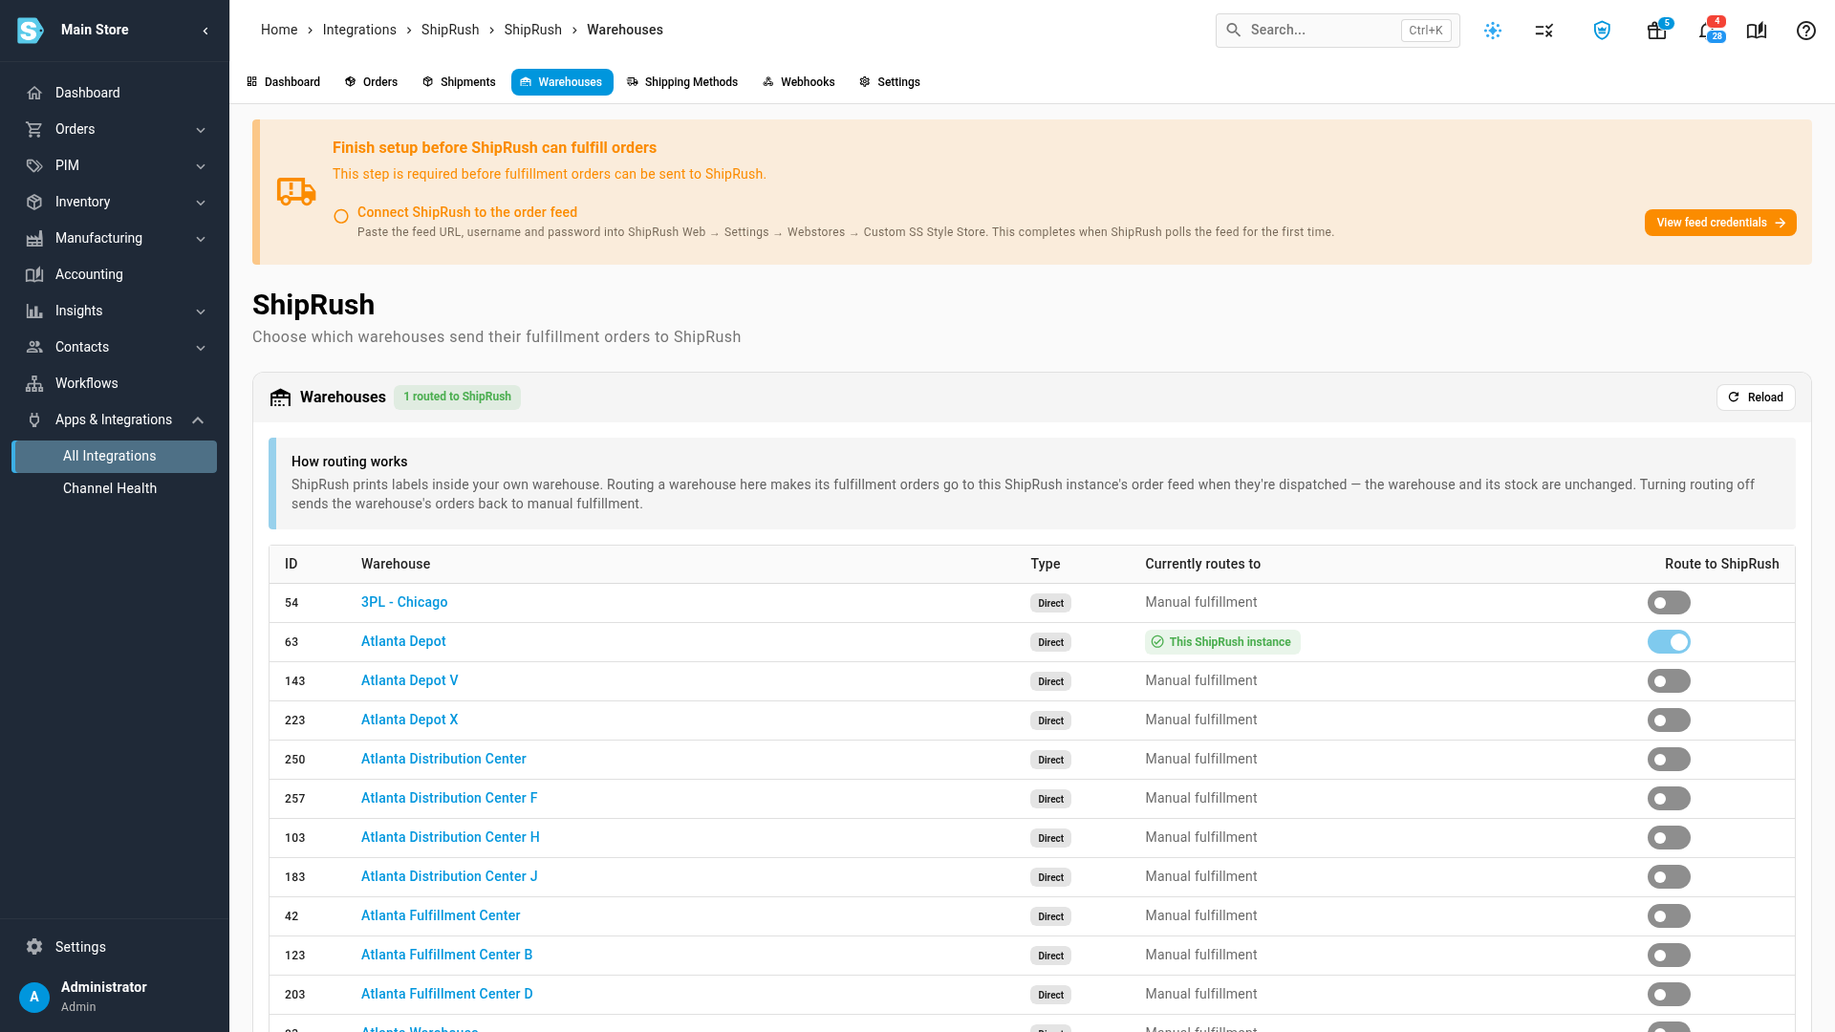This screenshot has width=1835, height=1032.
Task: Go to Integrations in the breadcrumb
Action: pos(359,30)
